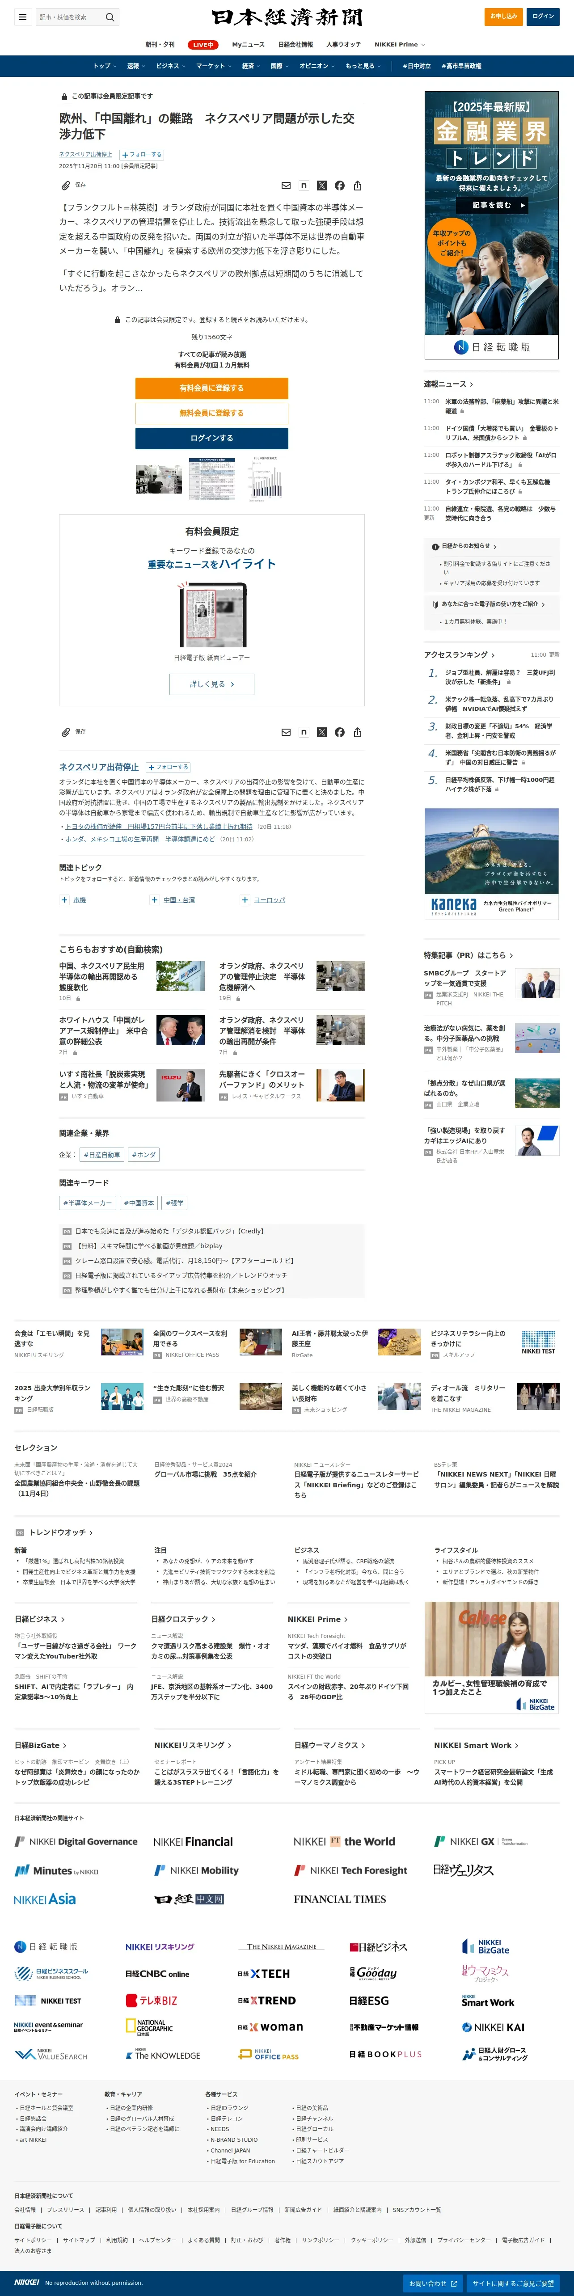Viewport: 574px width, 2296px height.
Task: Open the first article photo thumbnail
Action: click(159, 480)
